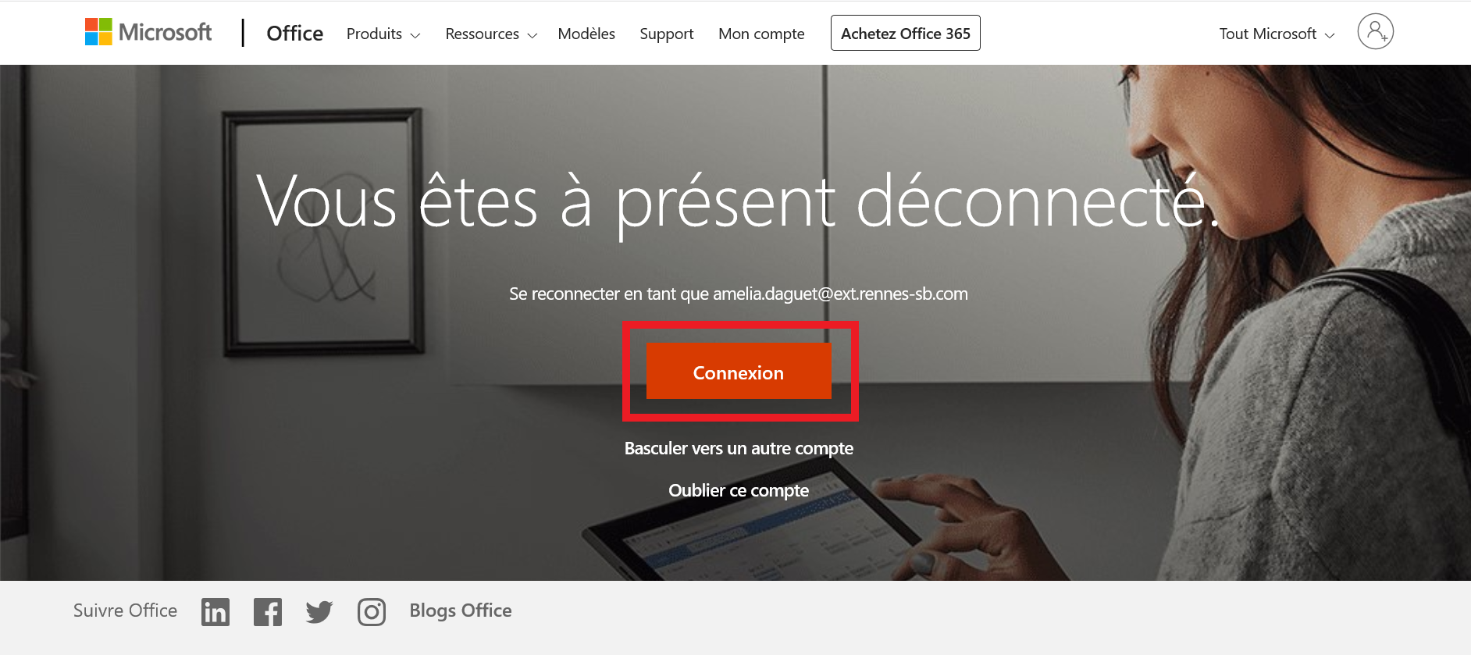The height and width of the screenshot is (655, 1471).
Task: Expand the Tout Microsoft dropdown
Action: (1277, 34)
